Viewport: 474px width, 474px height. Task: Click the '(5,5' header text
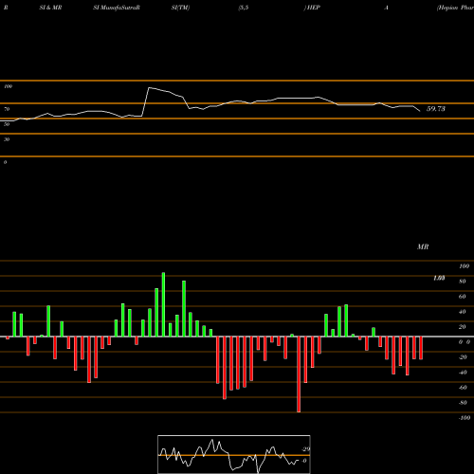coord(244,8)
